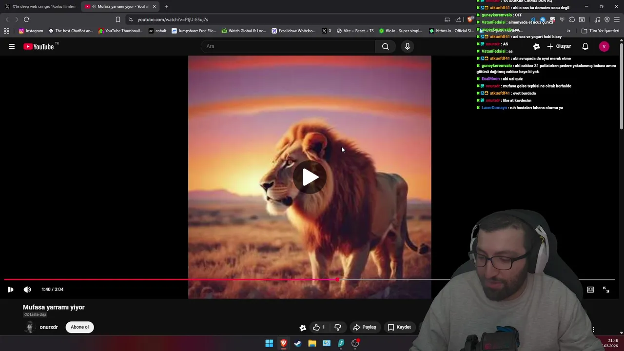Screen dimensions: 624x351
Task: Open YouTube notifications bell
Action: [585, 46]
